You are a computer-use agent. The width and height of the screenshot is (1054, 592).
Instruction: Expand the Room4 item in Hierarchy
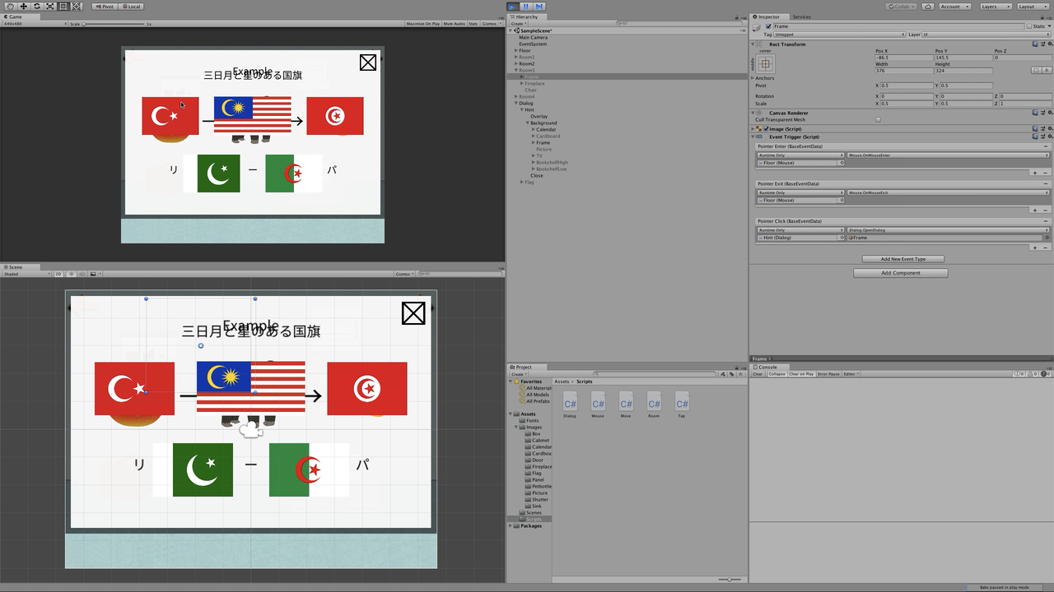(x=516, y=97)
